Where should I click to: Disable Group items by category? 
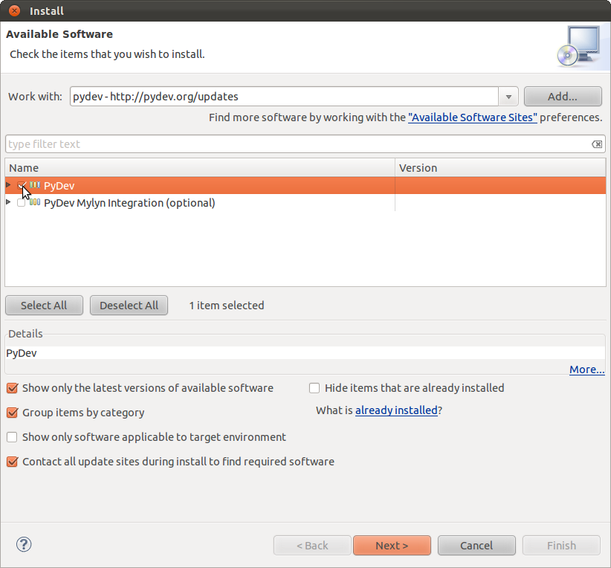[x=12, y=413]
